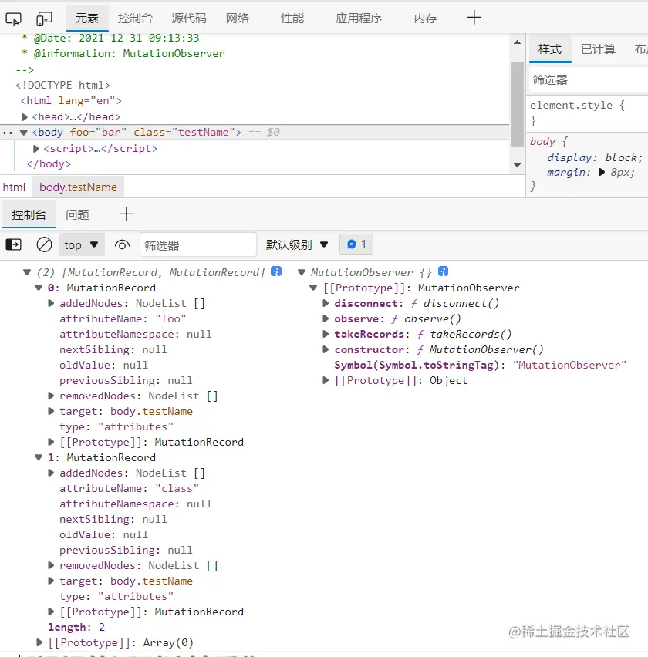
Task: Select html breadcrumb
Action: click(x=14, y=187)
